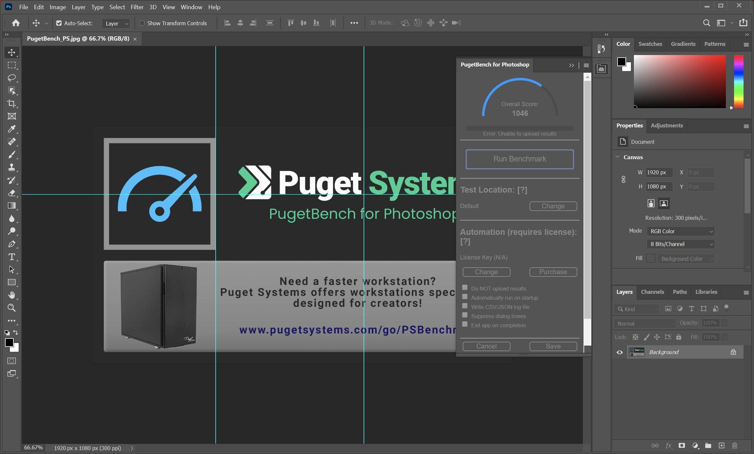Open the Auto-Select Layer dropdown
This screenshot has height=454, width=754.
click(116, 24)
